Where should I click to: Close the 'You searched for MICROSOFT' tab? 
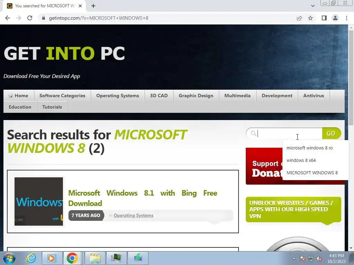[80, 6]
